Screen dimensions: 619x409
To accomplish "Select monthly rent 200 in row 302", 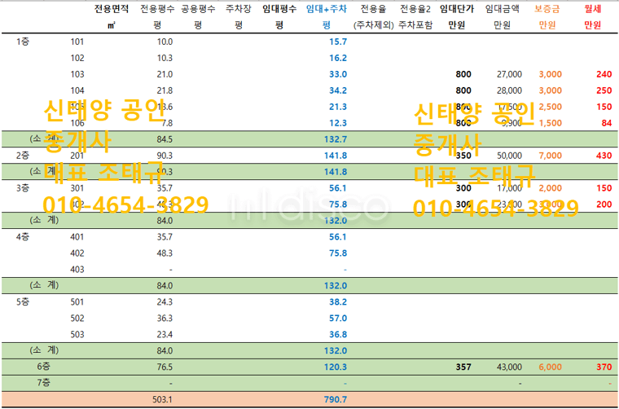I will pos(604,204).
